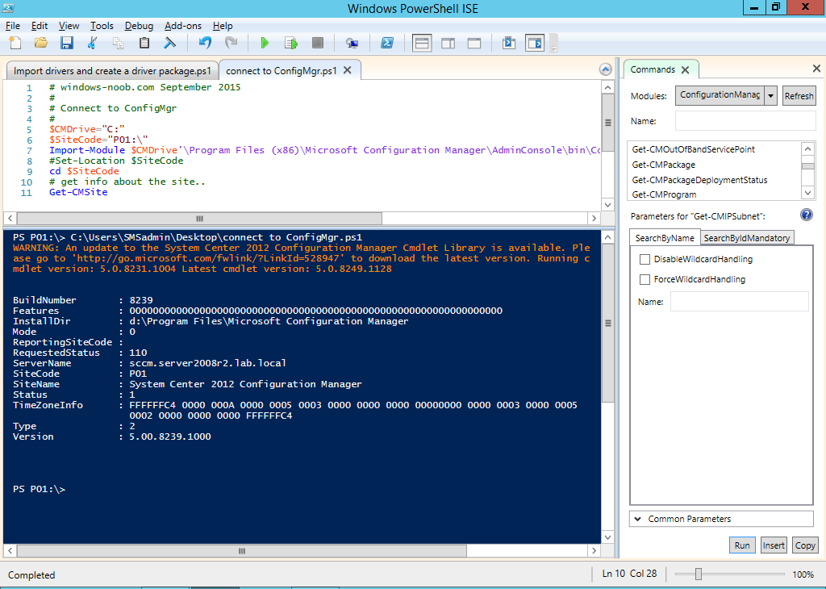Screen dimensions: 826x589
Task: Click the console pane vertical scrollbar thumb
Action: tap(607, 323)
